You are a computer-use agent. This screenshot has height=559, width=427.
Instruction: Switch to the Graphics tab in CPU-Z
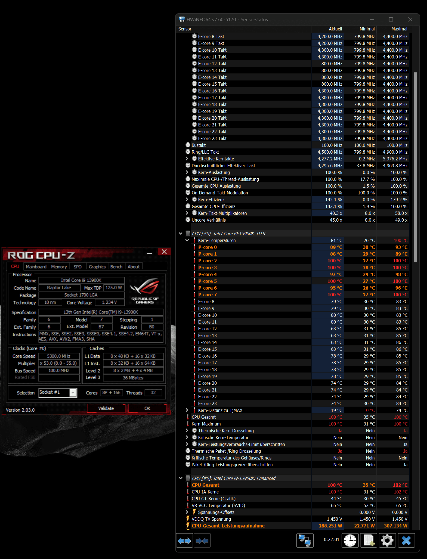(x=97, y=267)
